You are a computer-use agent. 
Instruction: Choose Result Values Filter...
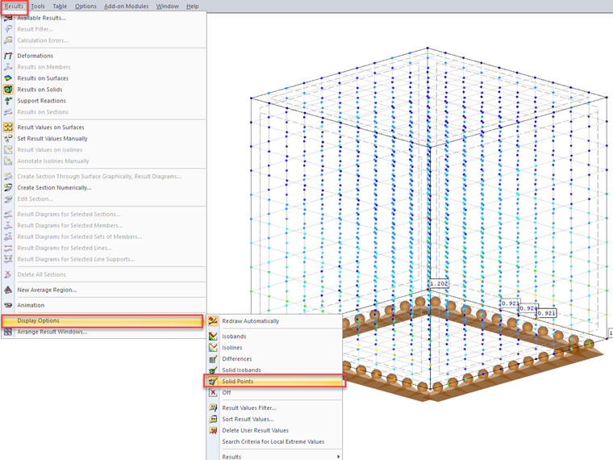pyautogui.click(x=248, y=408)
